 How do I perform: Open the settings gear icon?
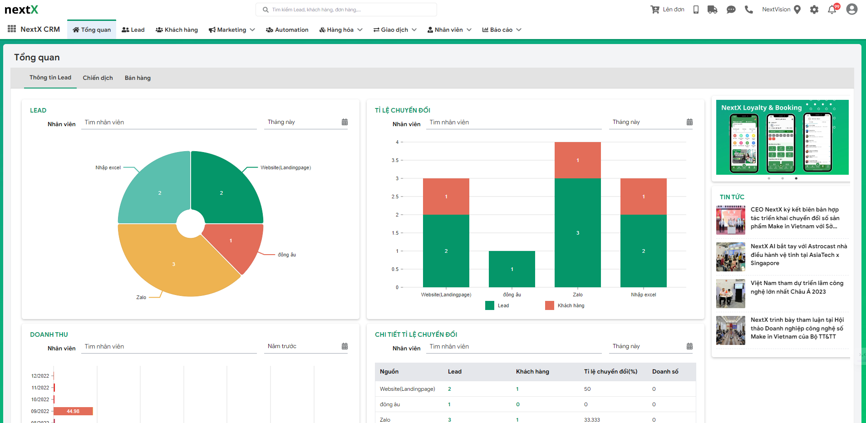point(814,10)
